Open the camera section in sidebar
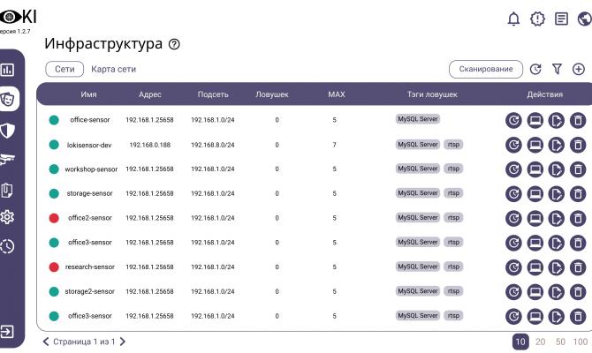This screenshot has width=592, height=353. (7, 159)
